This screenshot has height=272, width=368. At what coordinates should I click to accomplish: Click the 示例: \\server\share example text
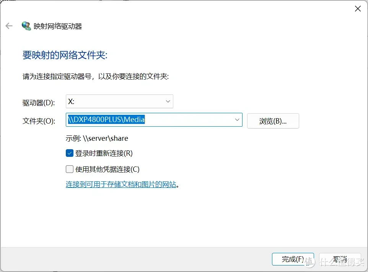[x=97, y=138]
